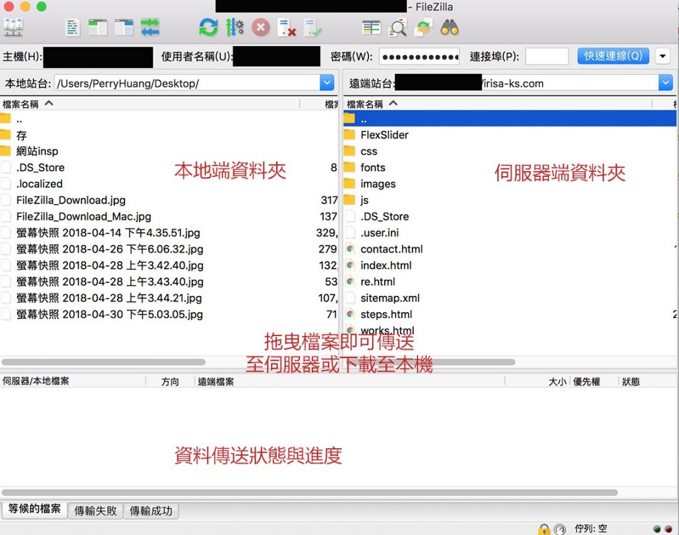Image resolution: width=679 pixels, height=535 pixels.
Task: Select remote re.html file
Action: 510,282
